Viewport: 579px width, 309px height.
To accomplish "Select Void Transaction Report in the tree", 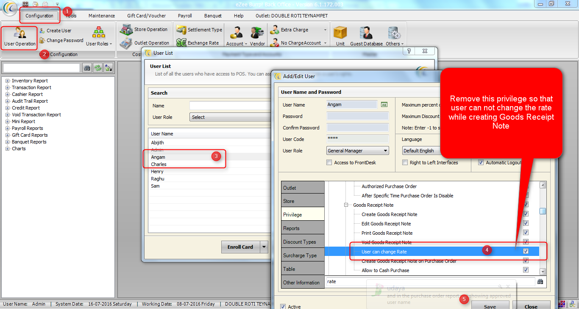I will click(x=36, y=115).
